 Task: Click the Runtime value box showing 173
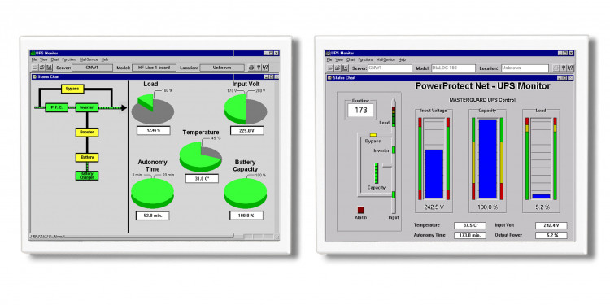pos(361,110)
